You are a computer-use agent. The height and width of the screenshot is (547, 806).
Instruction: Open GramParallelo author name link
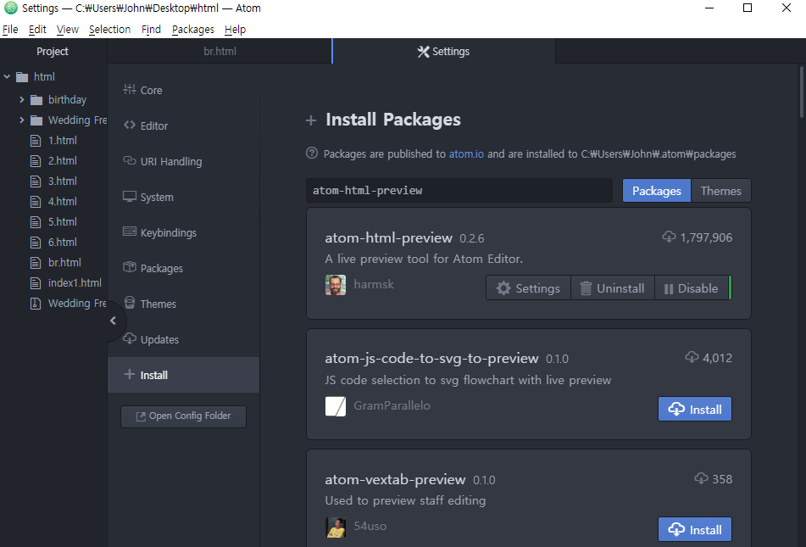point(392,405)
